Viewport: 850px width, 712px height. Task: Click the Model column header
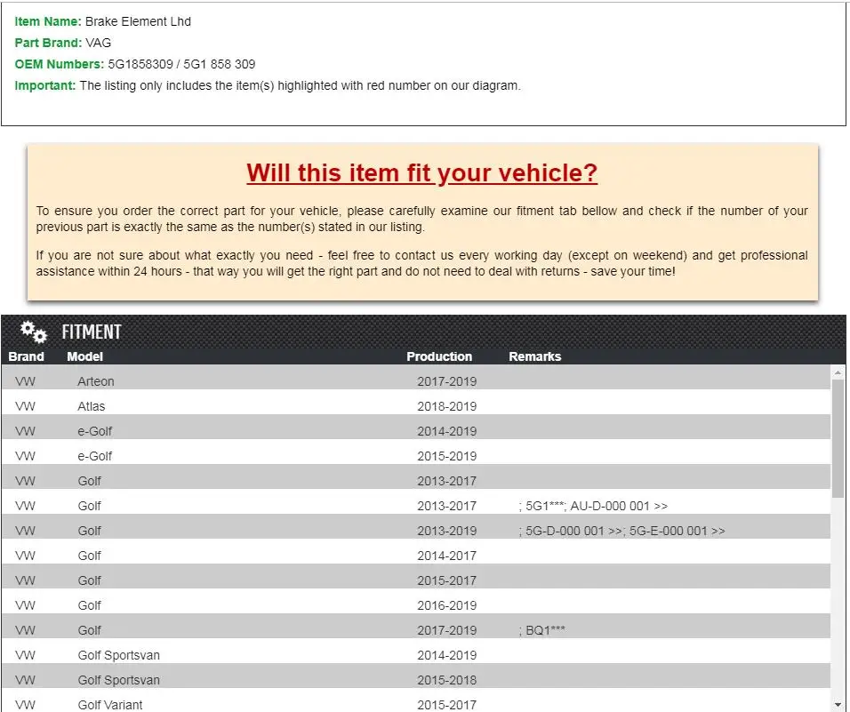[84, 356]
